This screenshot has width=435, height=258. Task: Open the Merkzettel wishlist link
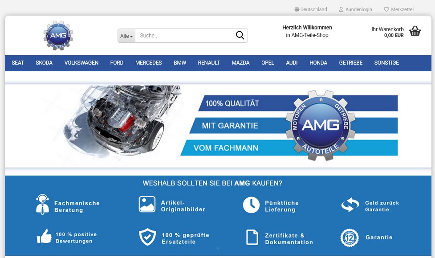coord(399,9)
